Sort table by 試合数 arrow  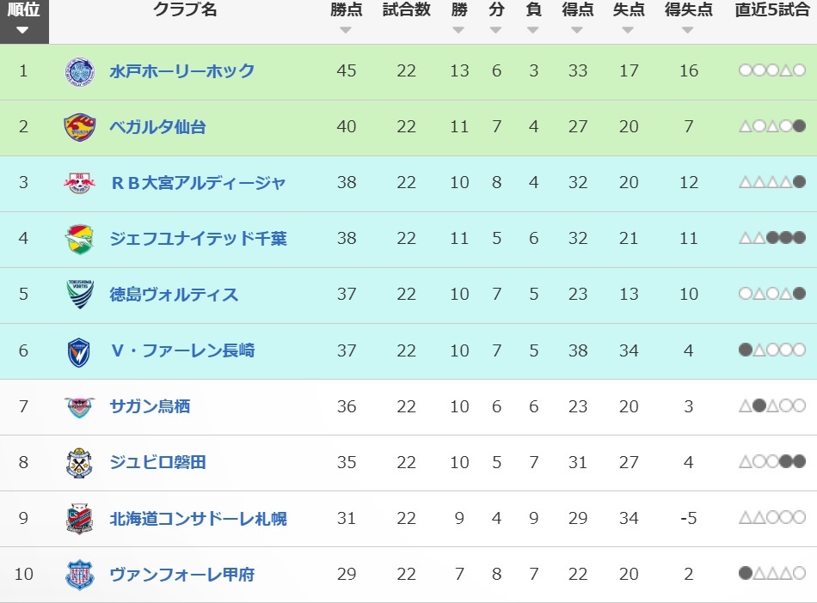[407, 30]
